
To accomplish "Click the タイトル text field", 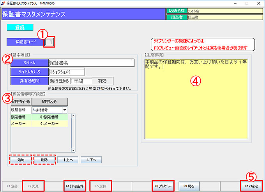I will point(91,63).
